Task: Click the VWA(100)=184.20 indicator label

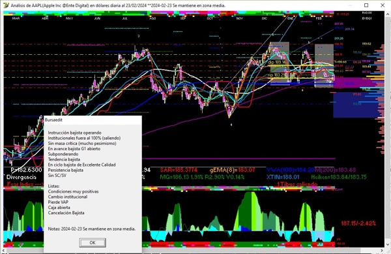Action: (x=291, y=170)
